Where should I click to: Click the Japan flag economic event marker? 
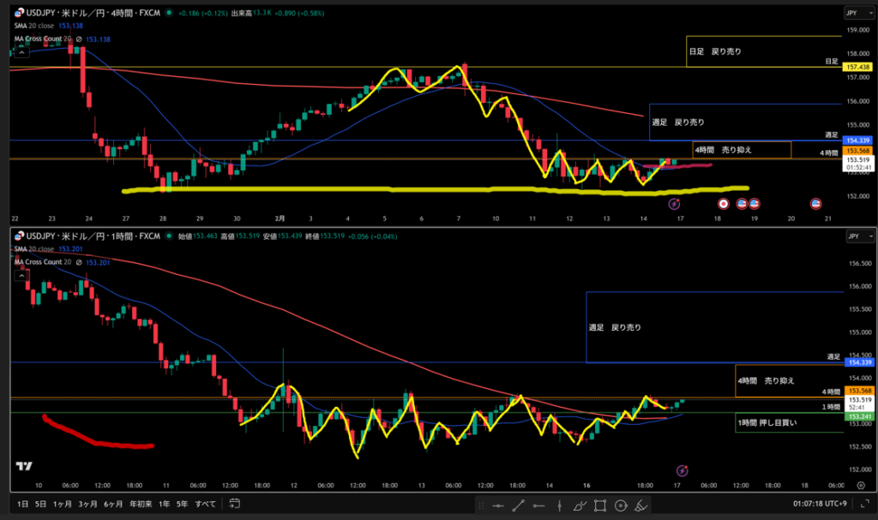click(724, 204)
